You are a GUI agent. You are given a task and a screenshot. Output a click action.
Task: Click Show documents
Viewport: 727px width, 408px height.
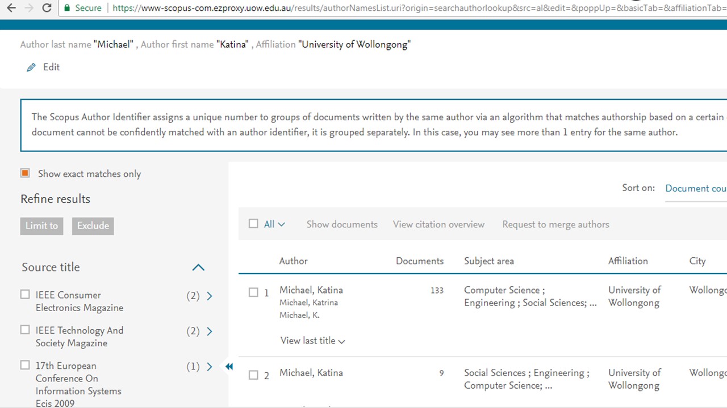click(x=342, y=224)
